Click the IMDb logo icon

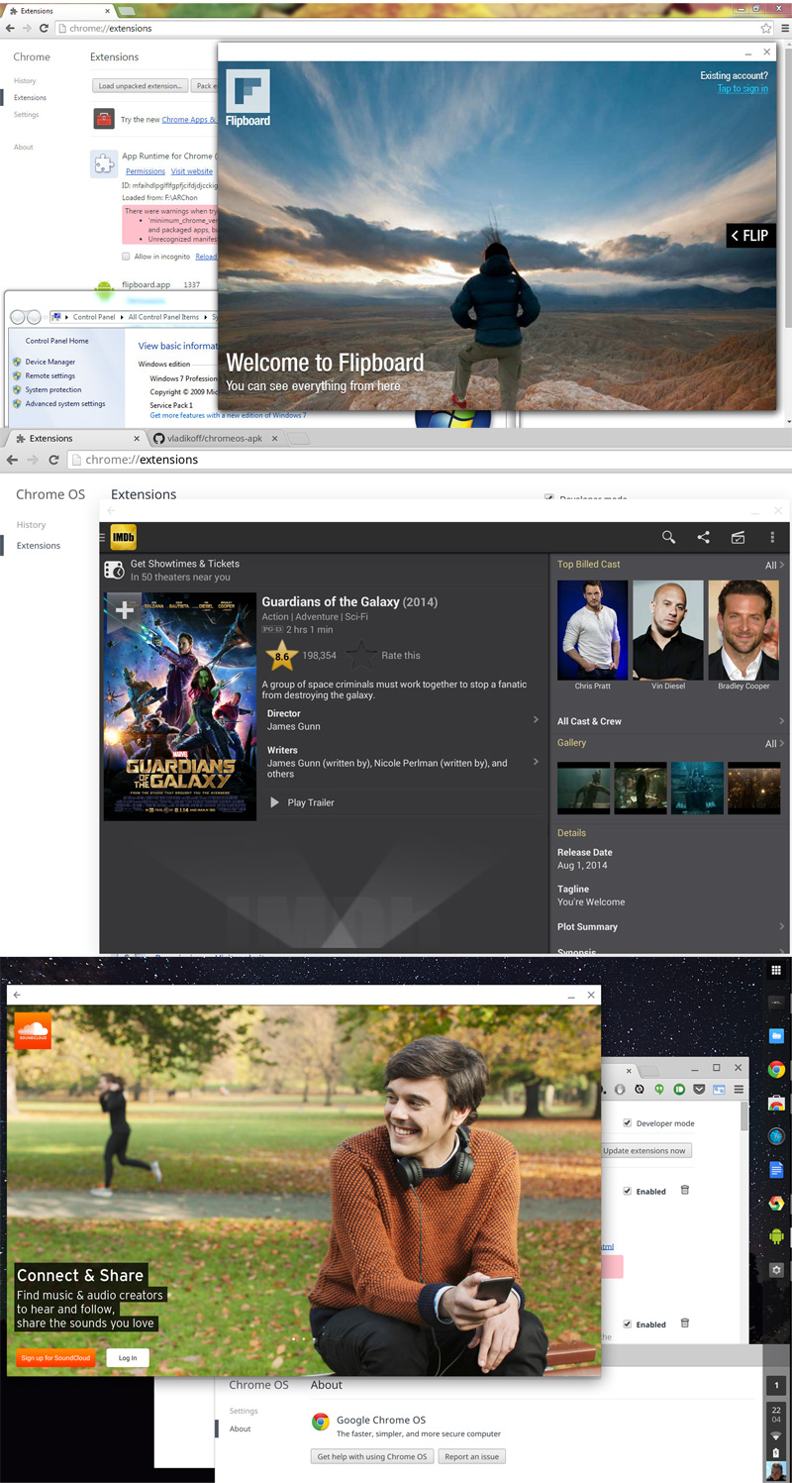pyautogui.click(x=123, y=537)
